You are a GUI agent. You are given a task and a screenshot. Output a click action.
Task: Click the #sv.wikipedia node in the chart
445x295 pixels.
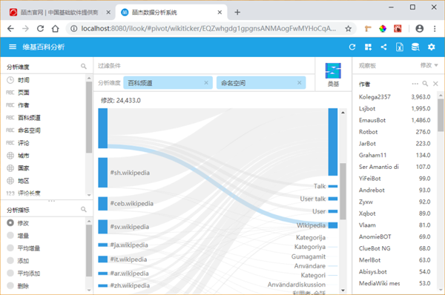pyautogui.click(x=103, y=227)
